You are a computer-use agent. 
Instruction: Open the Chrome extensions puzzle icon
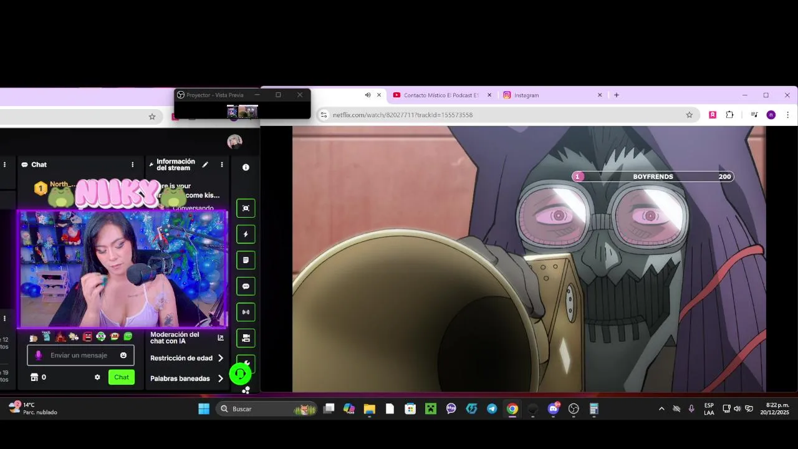(729, 115)
